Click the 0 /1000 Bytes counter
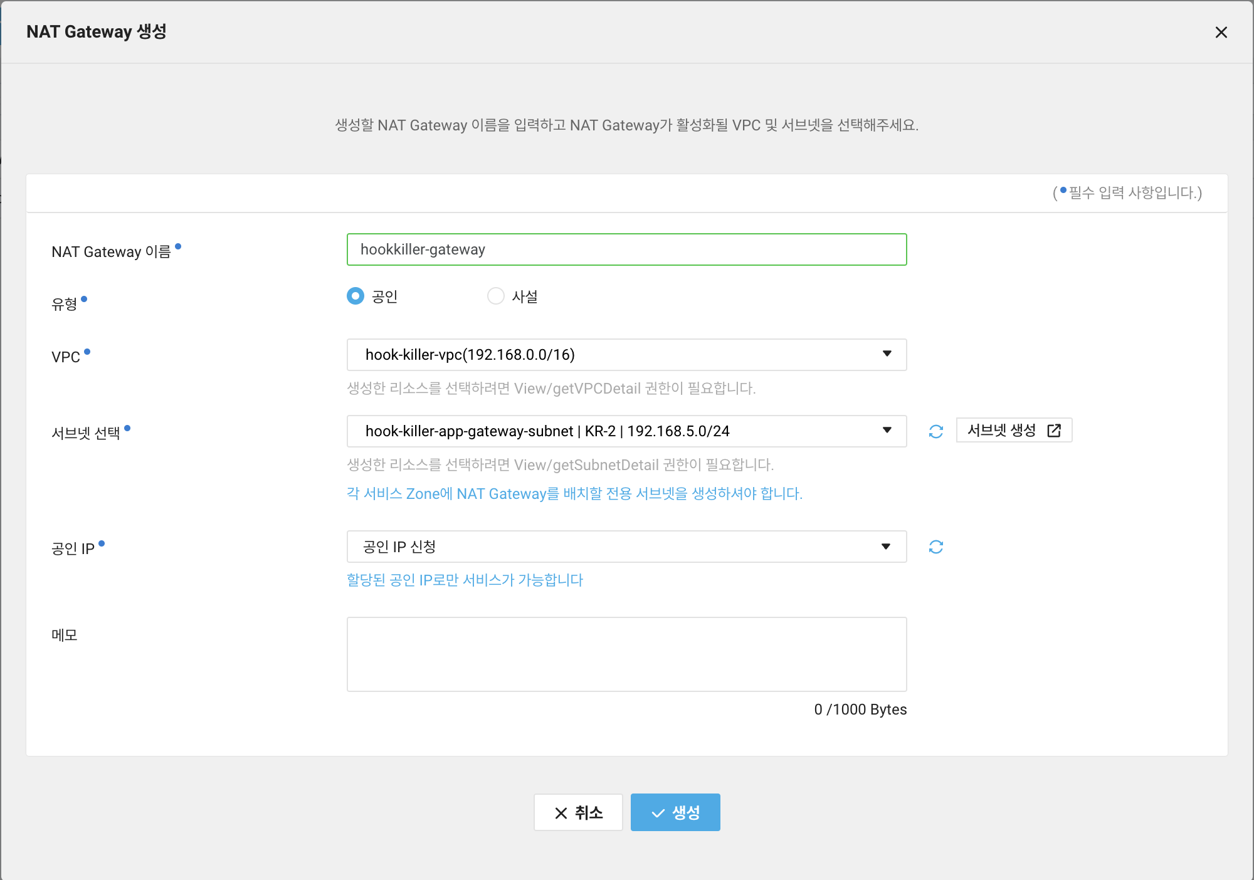The height and width of the screenshot is (880, 1254). pyautogui.click(x=860, y=710)
